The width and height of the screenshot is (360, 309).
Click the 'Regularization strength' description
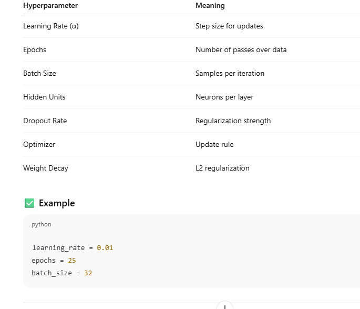233,121
